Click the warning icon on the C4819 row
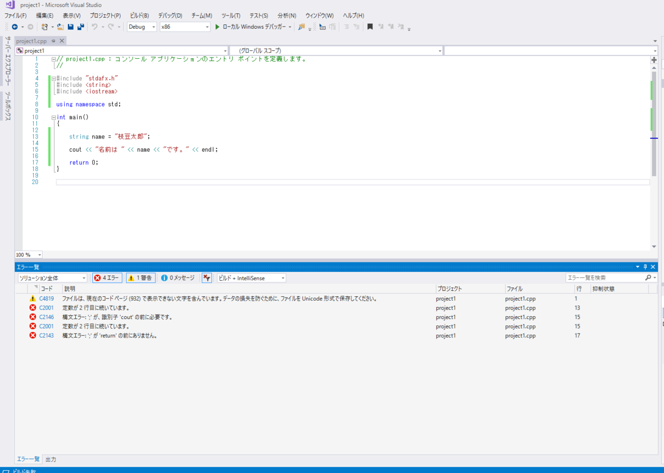The height and width of the screenshot is (473, 664). point(33,299)
